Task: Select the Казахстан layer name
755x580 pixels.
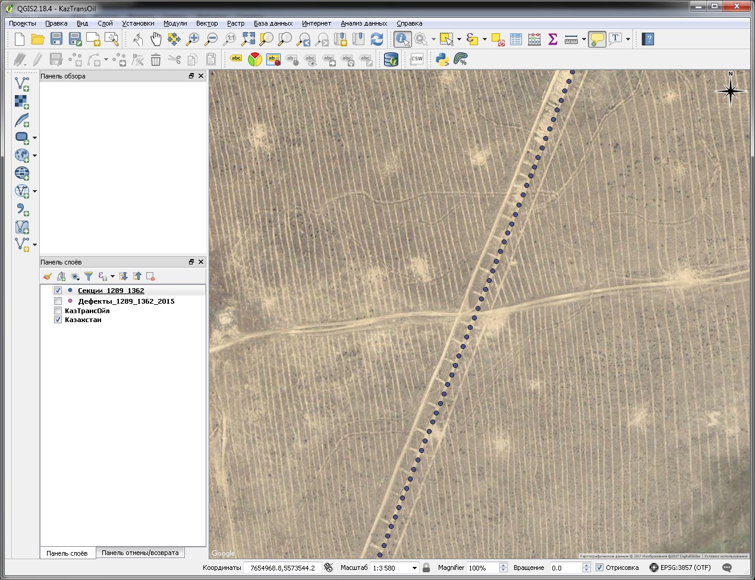Action: click(83, 320)
